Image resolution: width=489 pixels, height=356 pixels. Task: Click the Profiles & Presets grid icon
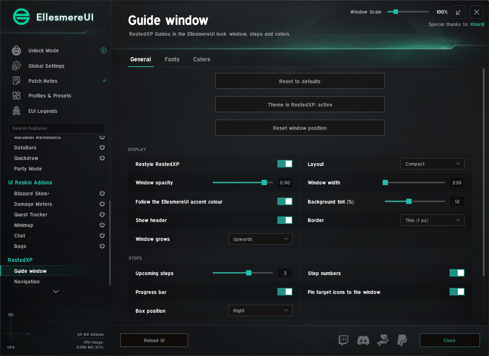pos(17,96)
